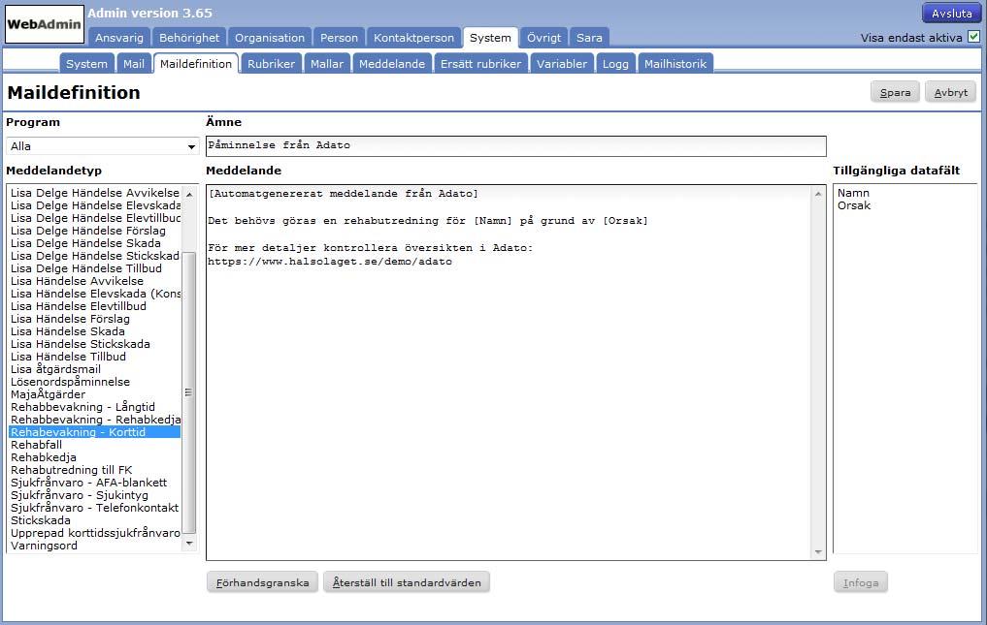
Task: Toggle the Visa endast aktiva checkbox
Action: coord(973,37)
